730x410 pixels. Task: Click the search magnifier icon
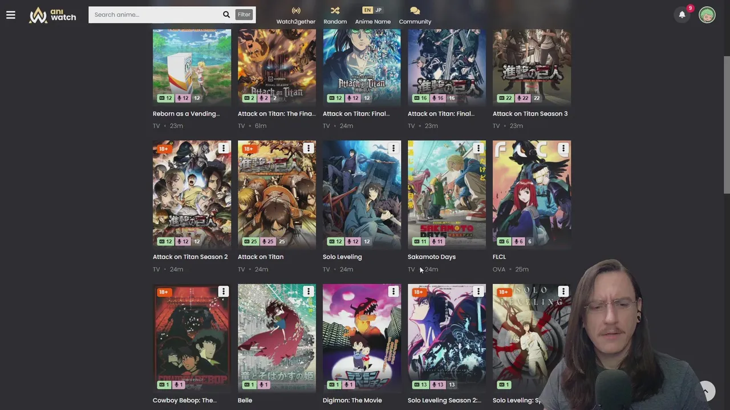(226, 15)
